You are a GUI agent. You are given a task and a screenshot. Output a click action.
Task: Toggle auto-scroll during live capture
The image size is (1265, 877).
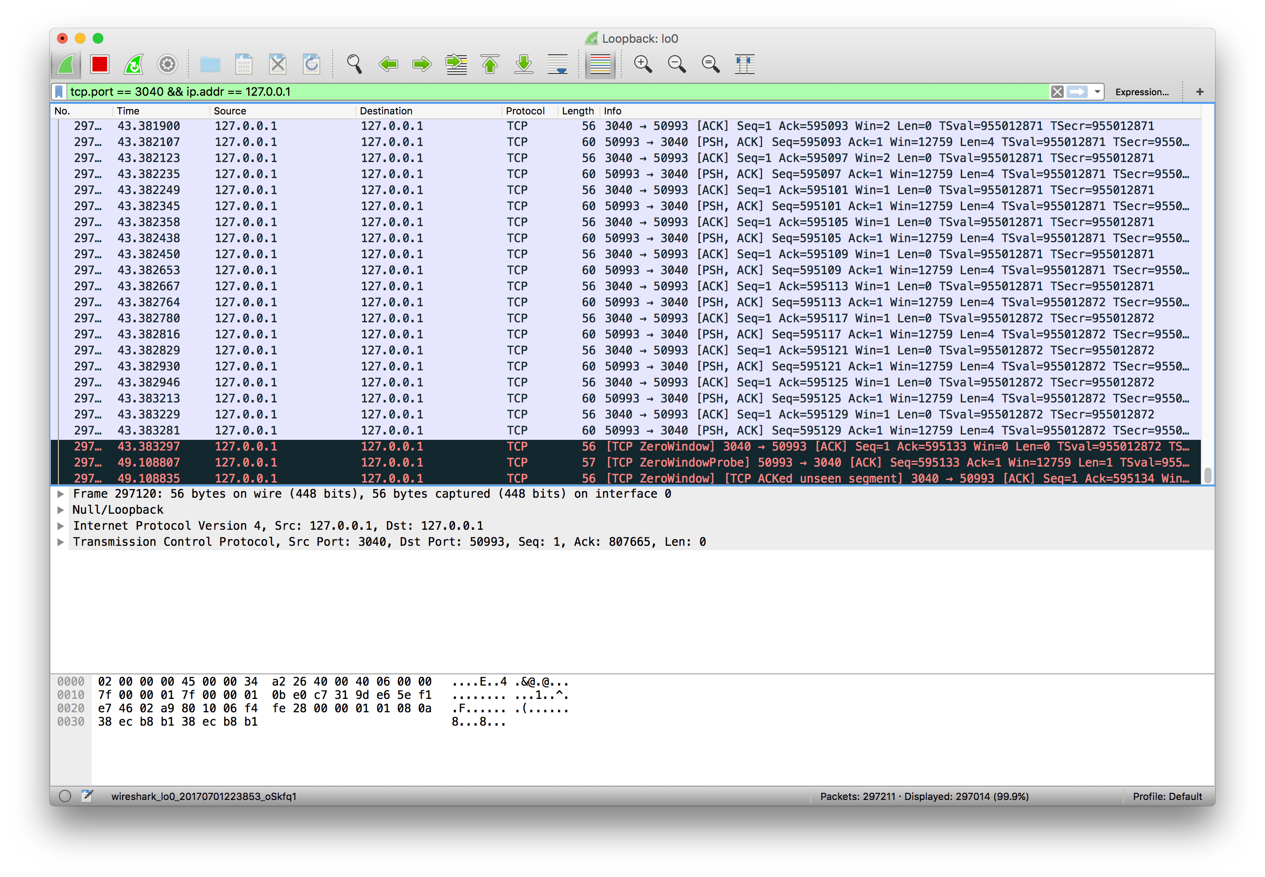tap(558, 65)
